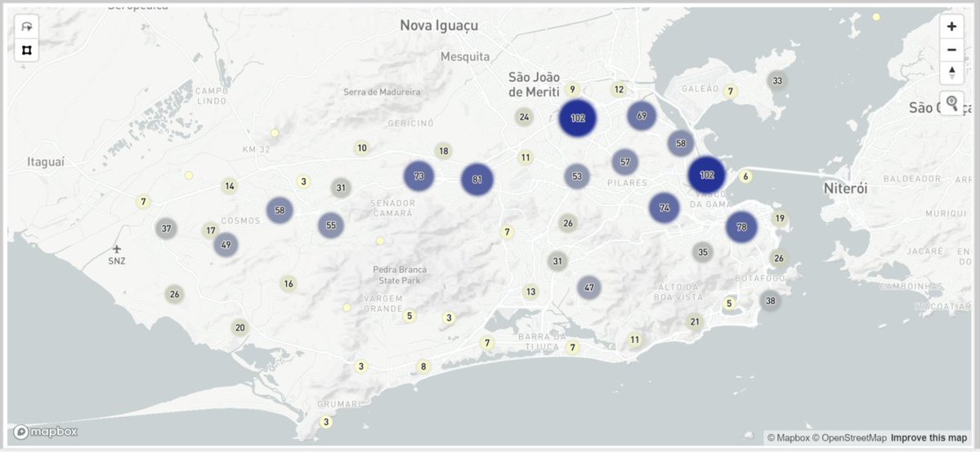Click the cluster marker labeled 81
The height and width of the screenshot is (452, 980).
(x=477, y=180)
